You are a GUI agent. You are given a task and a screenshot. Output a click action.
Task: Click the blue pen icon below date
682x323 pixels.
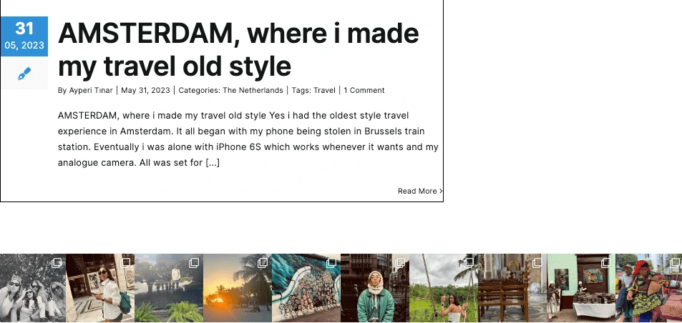[x=24, y=74]
